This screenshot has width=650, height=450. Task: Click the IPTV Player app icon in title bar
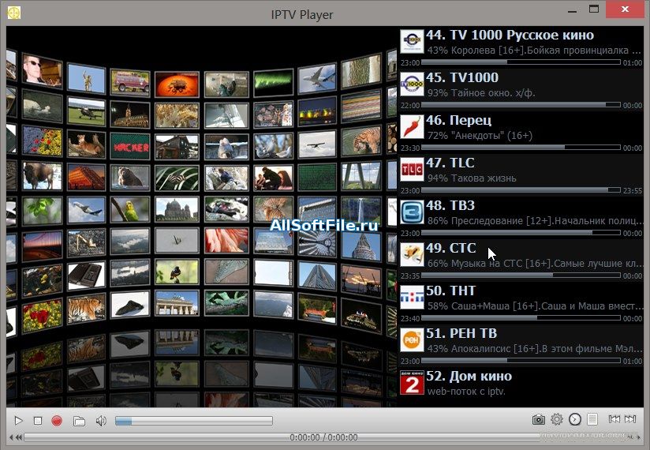tap(14, 13)
